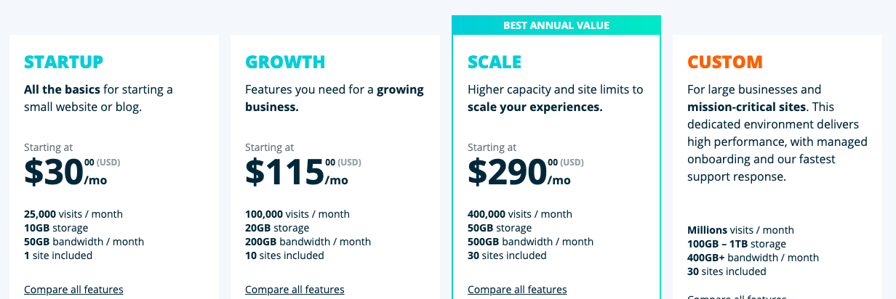Select the SCALE plan heading
Viewport: 896px width, 299px height.
(495, 62)
